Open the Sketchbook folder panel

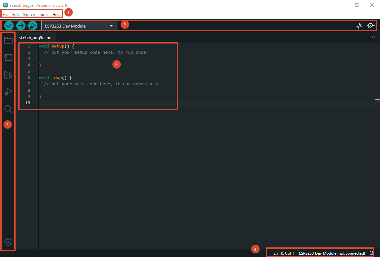8,40
